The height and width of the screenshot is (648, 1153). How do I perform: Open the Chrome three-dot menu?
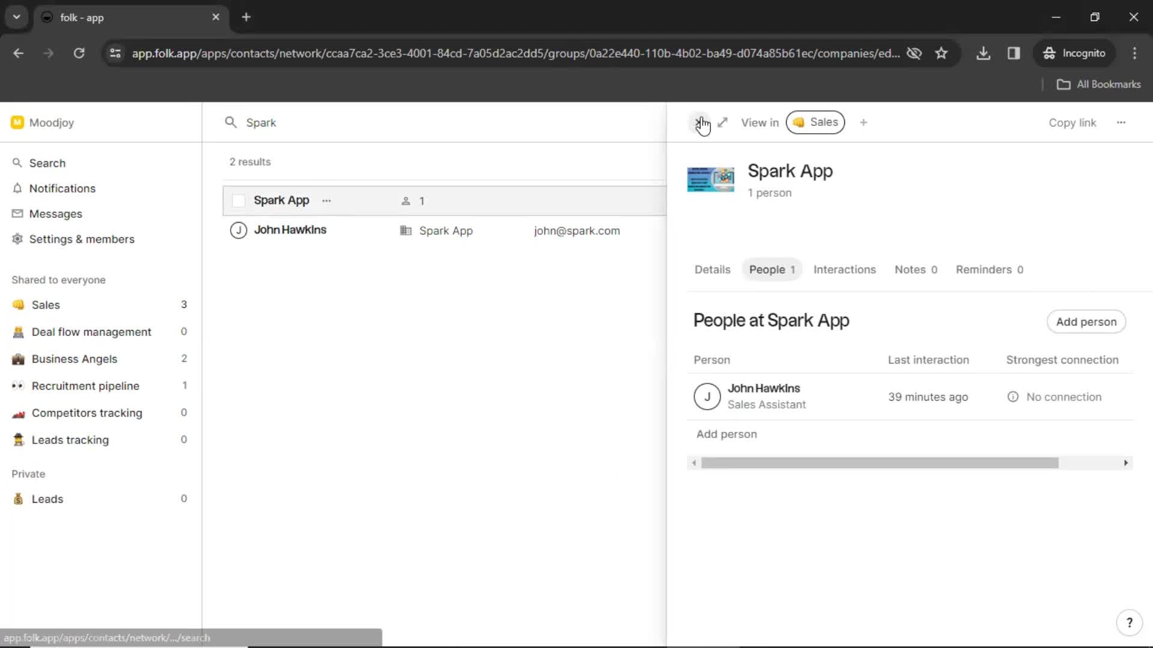[1134, 53]
